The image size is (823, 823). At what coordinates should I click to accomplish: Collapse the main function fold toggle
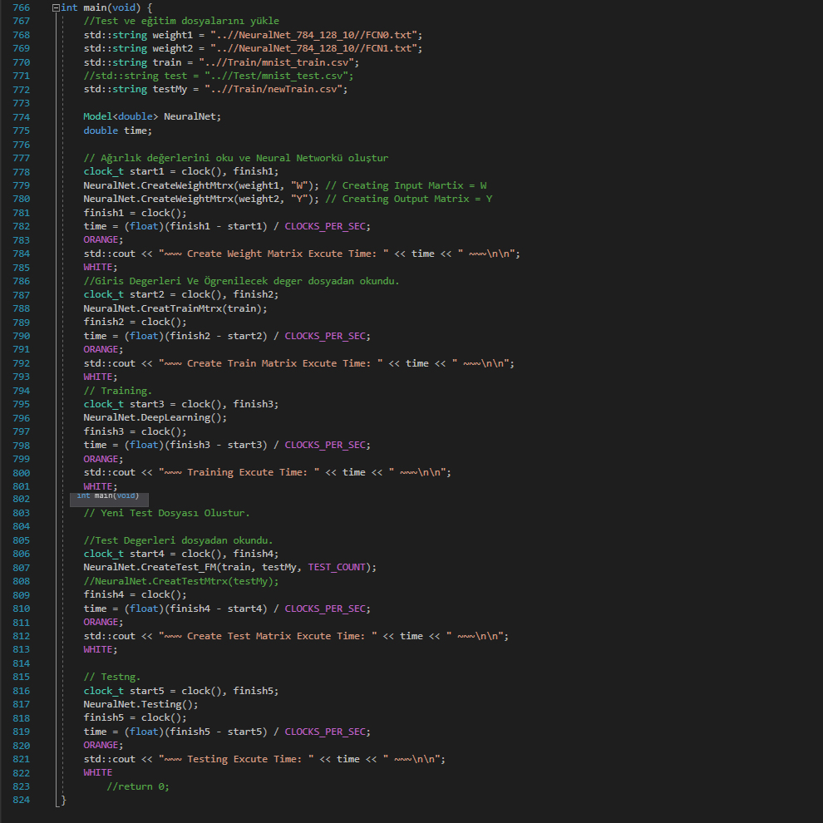point(55,7)
